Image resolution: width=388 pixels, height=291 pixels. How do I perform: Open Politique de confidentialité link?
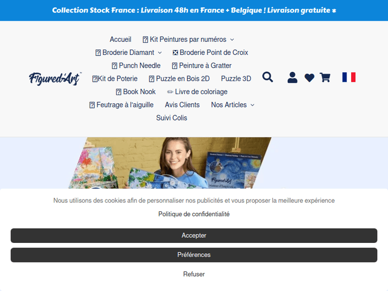tap(194, 214)
